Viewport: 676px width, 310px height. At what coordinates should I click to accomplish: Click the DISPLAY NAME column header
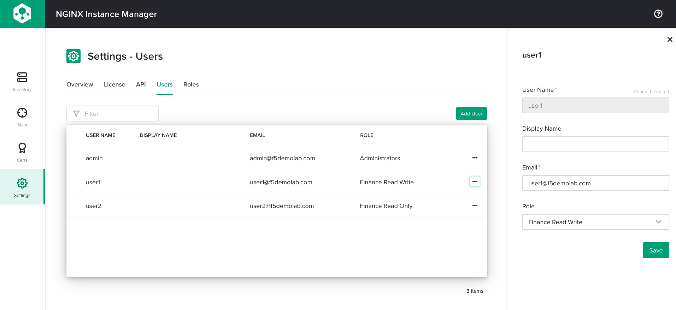point(158,135)
